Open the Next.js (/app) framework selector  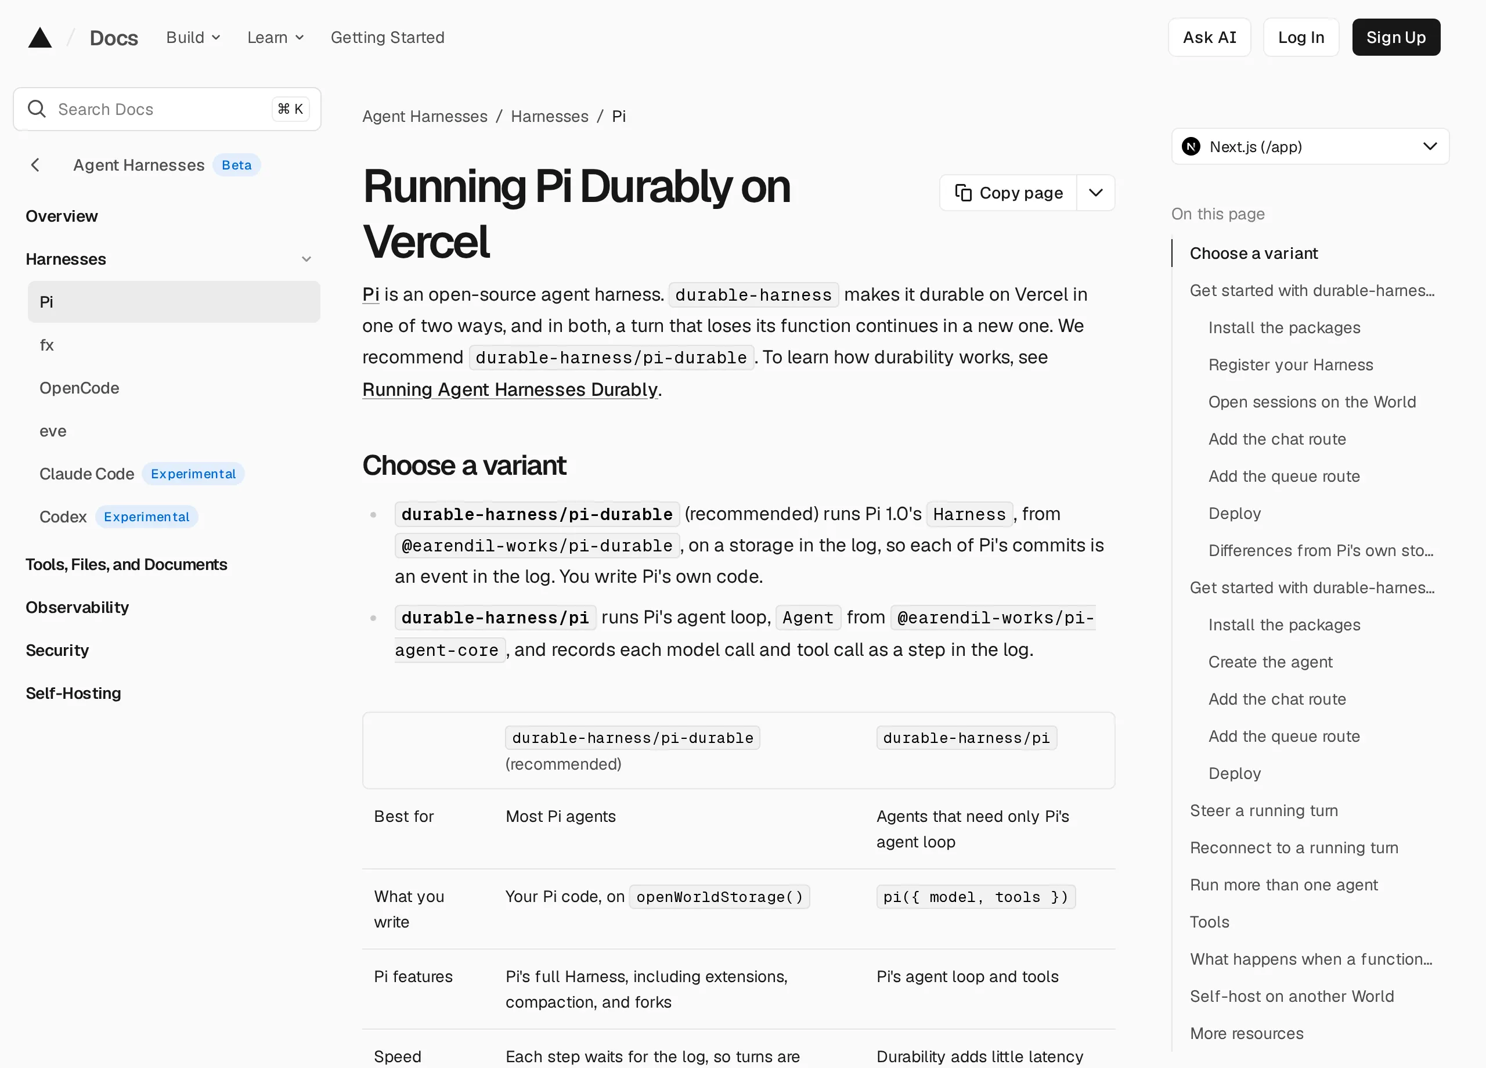1310,146
